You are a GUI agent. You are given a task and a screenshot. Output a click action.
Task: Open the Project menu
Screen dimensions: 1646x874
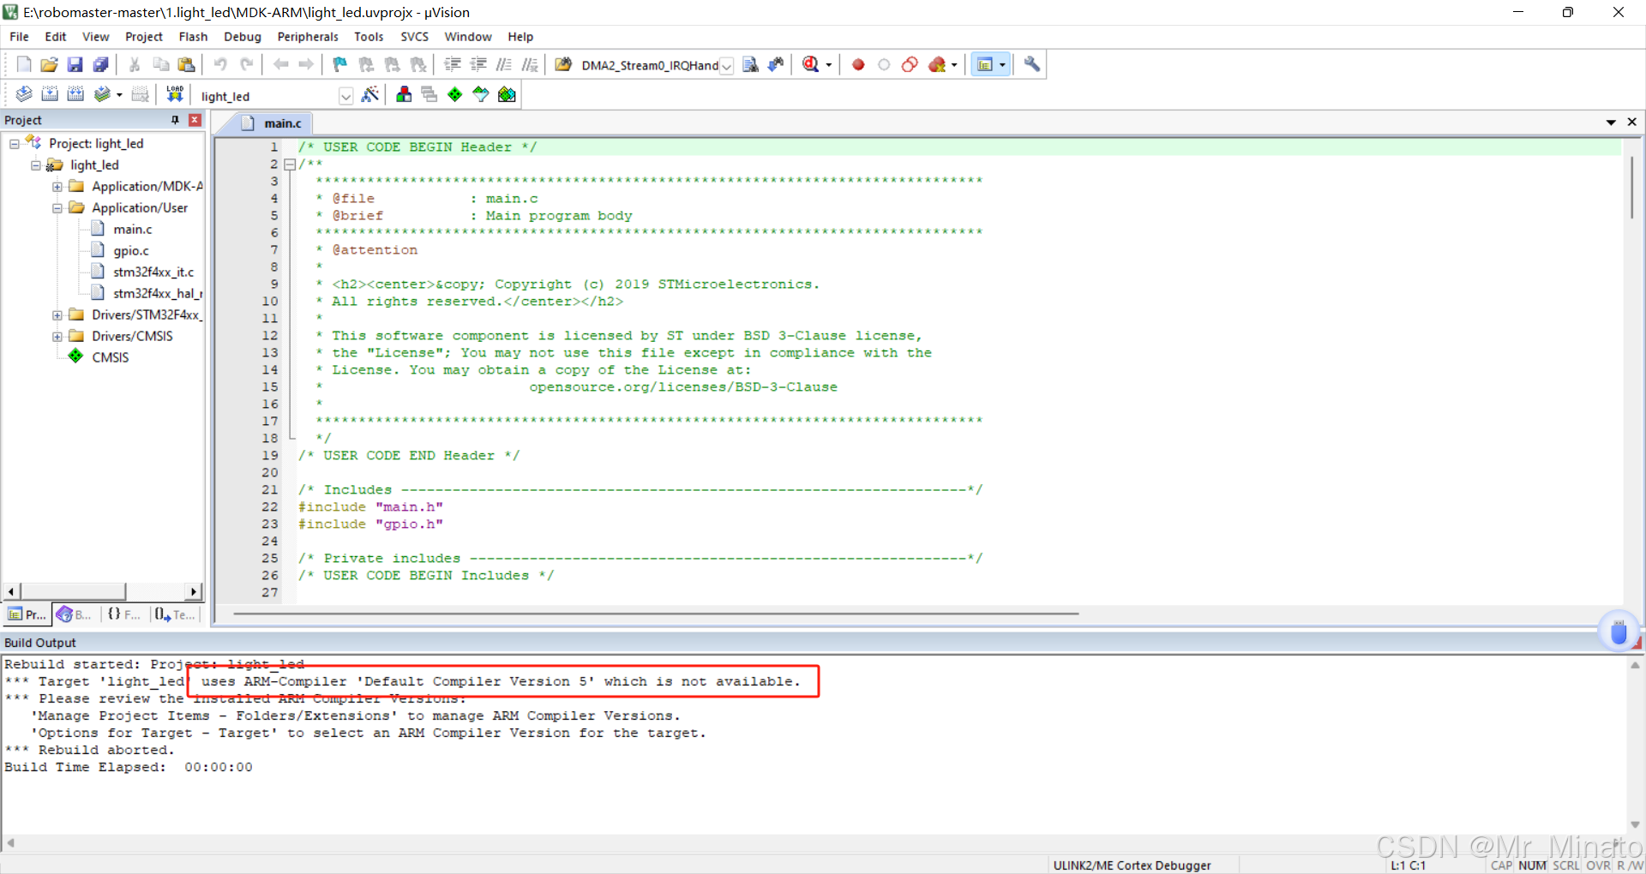tap(144, 37)
